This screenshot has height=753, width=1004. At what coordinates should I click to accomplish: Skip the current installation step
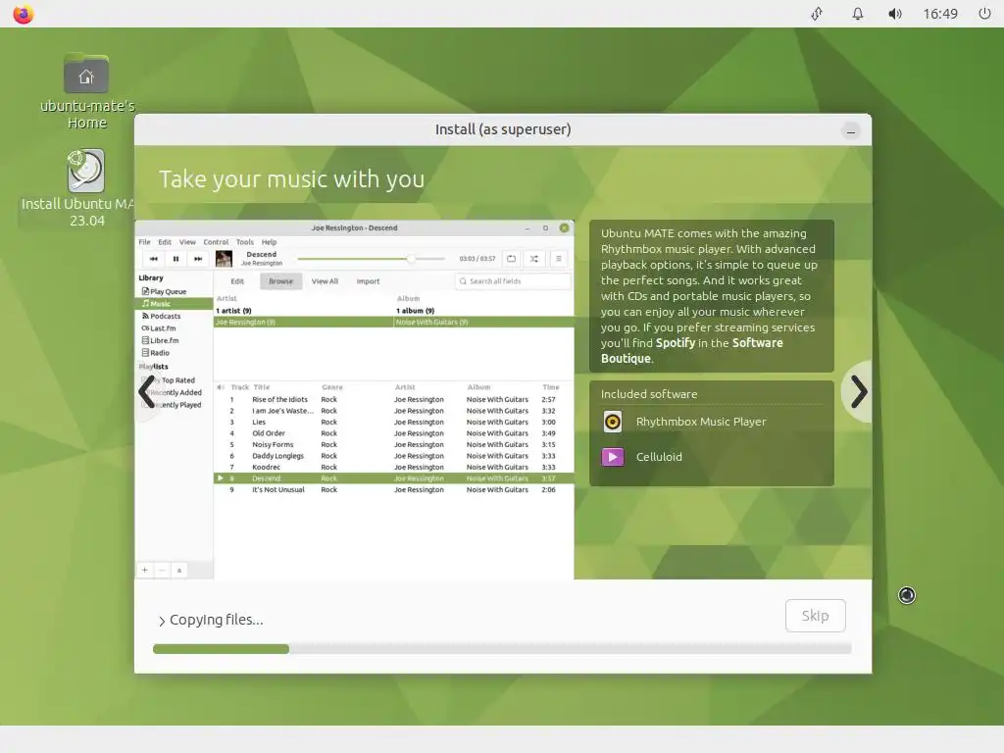(815, 616)
